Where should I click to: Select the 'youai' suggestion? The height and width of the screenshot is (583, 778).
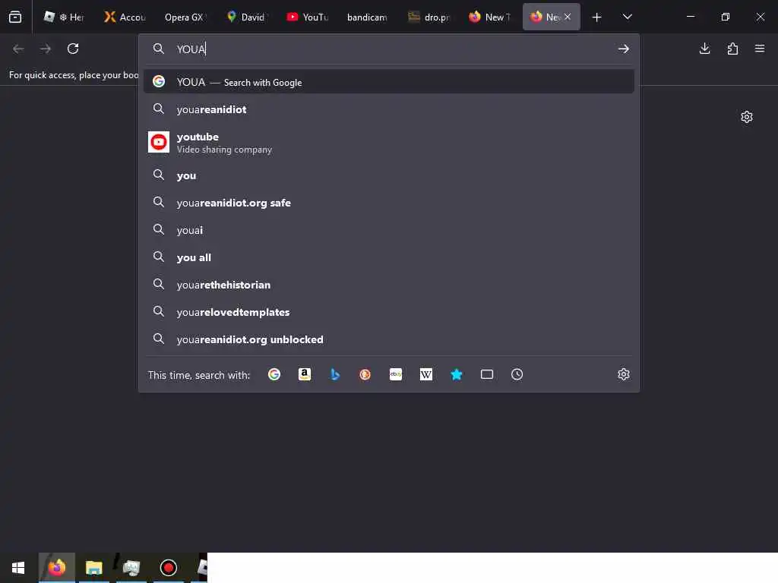point(388,230)
